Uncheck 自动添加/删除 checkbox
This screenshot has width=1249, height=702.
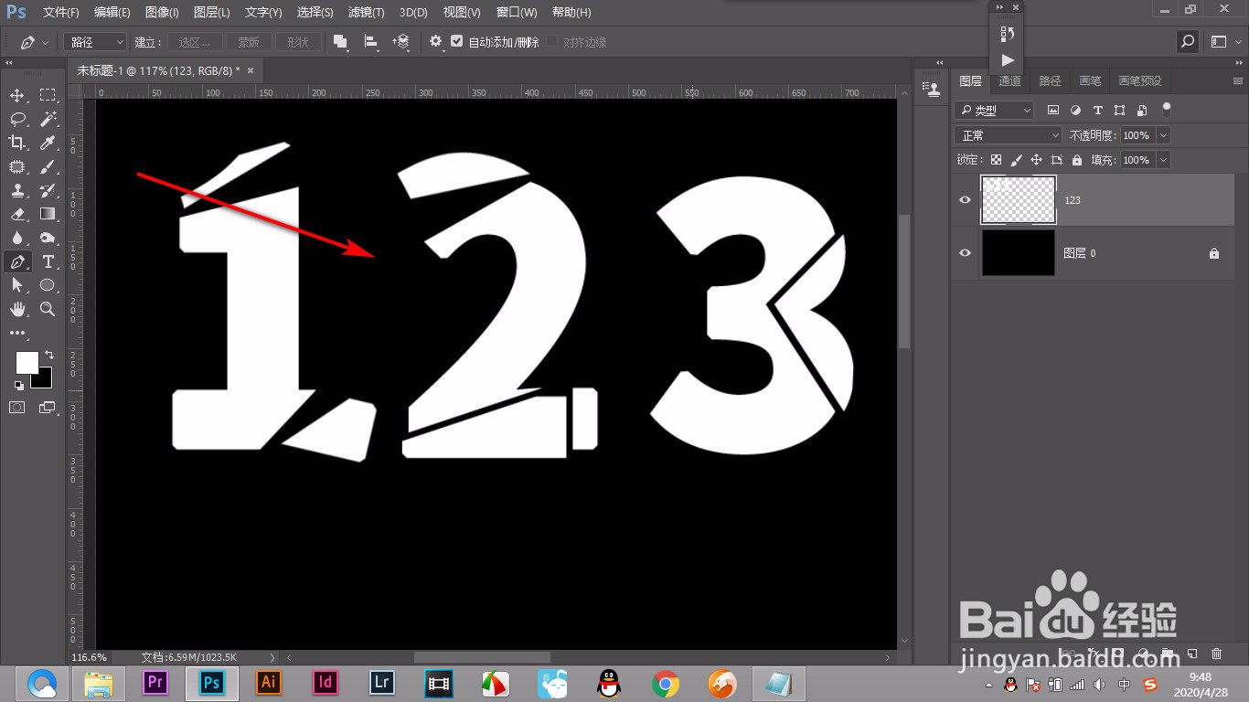coord(457,42)
